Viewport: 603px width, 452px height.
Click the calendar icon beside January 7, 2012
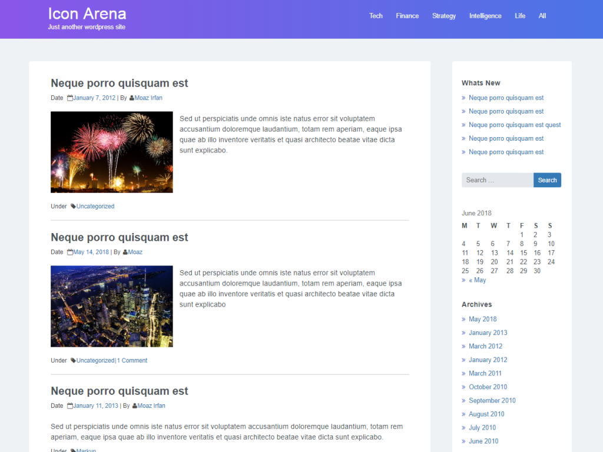pyautogui.click(x=70, y=97)
